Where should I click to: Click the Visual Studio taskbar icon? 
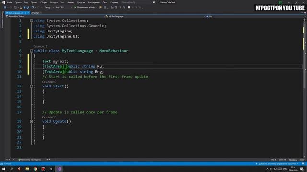coord(59,169)
